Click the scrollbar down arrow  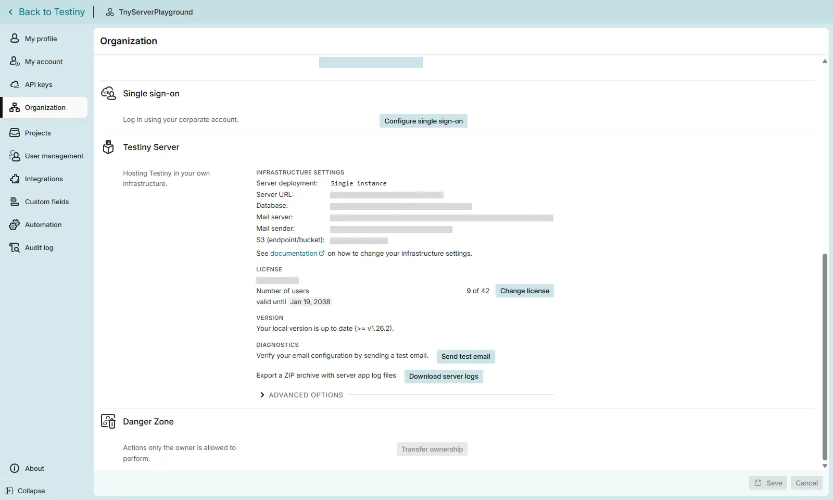824,466
